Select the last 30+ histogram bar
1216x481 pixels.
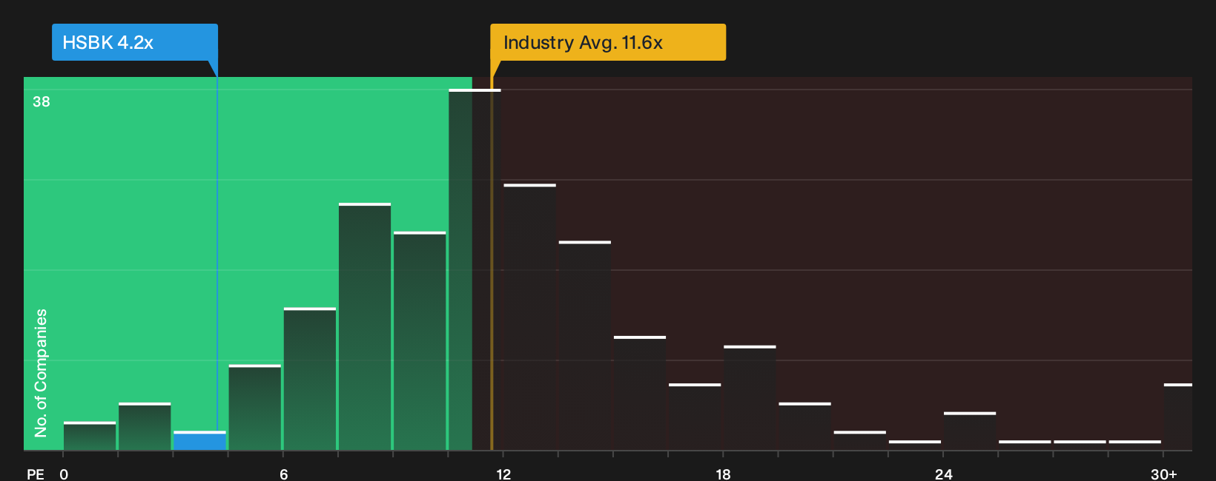1178,417
